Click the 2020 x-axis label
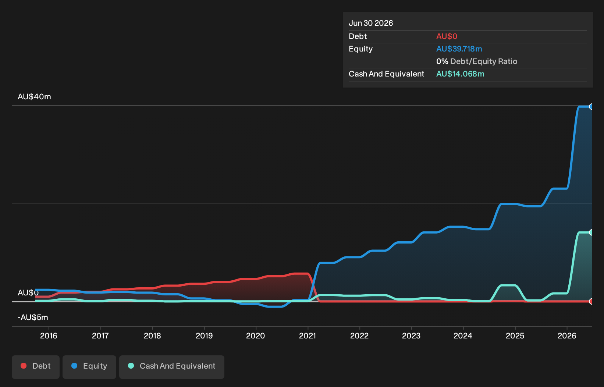604x387 pixels. 256,335
